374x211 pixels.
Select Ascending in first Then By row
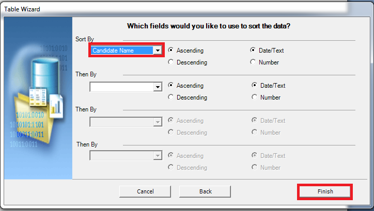(x=171, y=86)
